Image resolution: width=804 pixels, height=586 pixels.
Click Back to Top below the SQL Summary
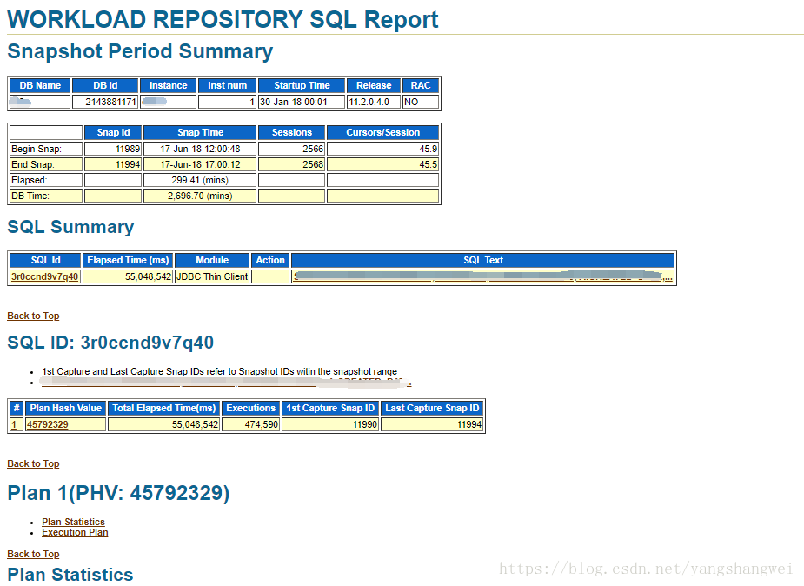click(33, 316)
